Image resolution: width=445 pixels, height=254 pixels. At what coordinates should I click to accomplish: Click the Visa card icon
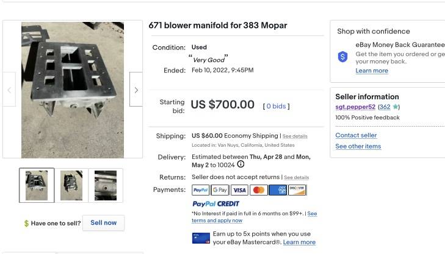click(239, 190)
